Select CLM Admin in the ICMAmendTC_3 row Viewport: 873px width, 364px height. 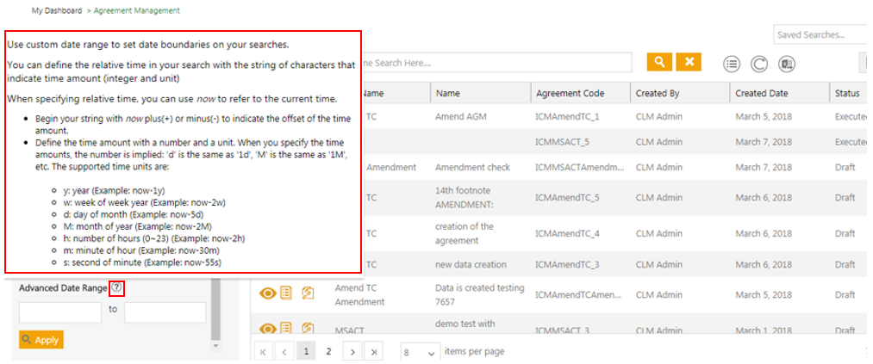[x=658, y=264]
